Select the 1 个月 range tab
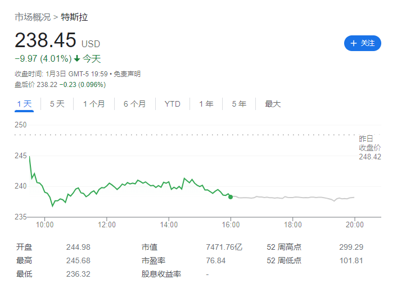This screenshot has width=397, height=284. click(93, 104)
